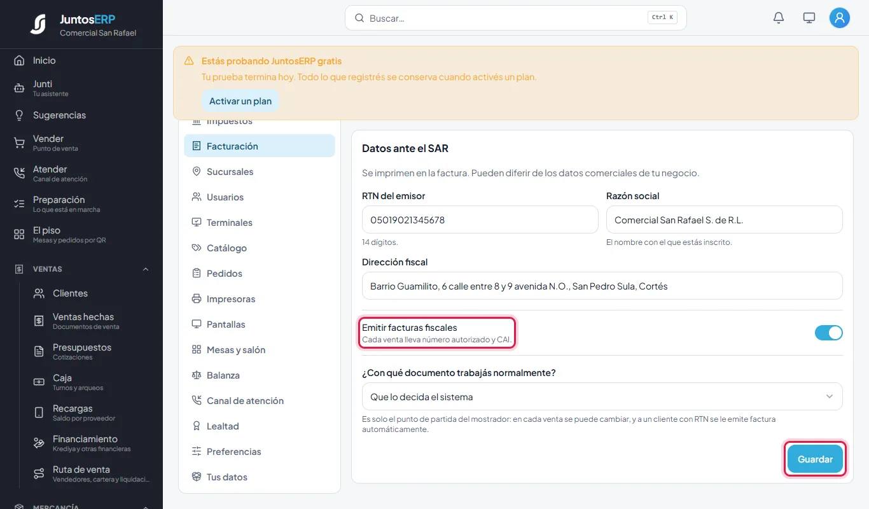Screen dimensions: 869x509
Task: Open Lealtad settings item
Action: tap(260, 426)
